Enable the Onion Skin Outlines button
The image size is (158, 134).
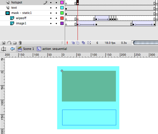click(78, 43)
